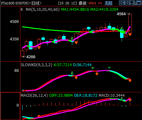Click the 4564 high price marker
The height and width of the screenshot is (120, 142).
coord(121,14)
